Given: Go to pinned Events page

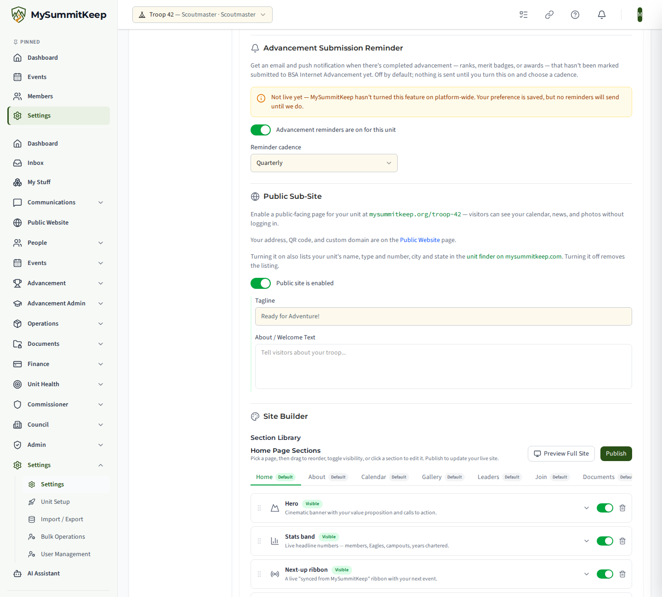Looking at the screenshot, I should tap(58, 77).
